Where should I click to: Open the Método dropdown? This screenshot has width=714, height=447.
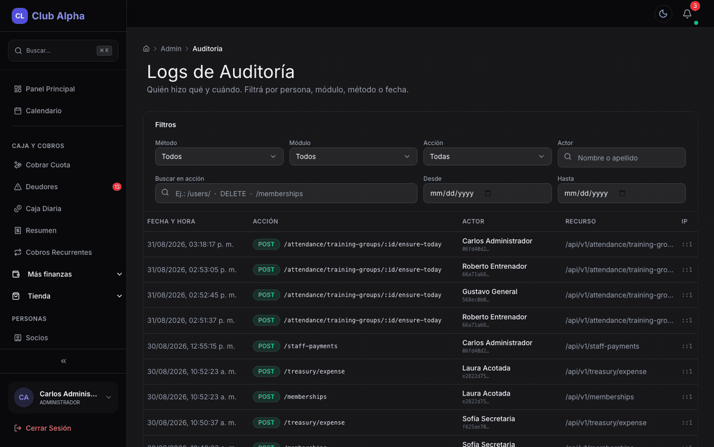pyautogui.click(x=219, y=157)
